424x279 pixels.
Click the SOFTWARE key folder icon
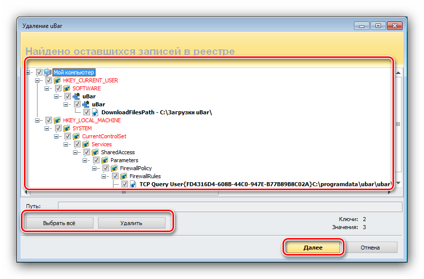(66, 88)
